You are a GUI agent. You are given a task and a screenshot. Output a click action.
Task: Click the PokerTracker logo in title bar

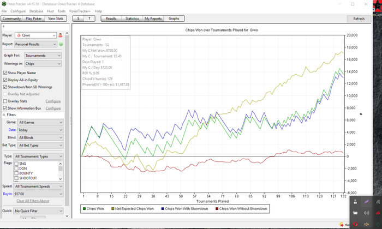tap(4, 3)
